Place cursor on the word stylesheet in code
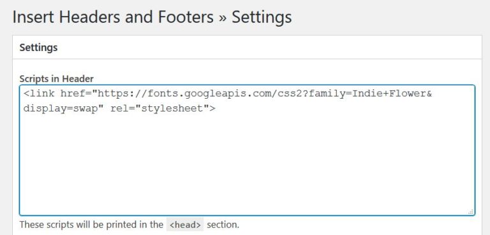 click(x=172, y=109)
